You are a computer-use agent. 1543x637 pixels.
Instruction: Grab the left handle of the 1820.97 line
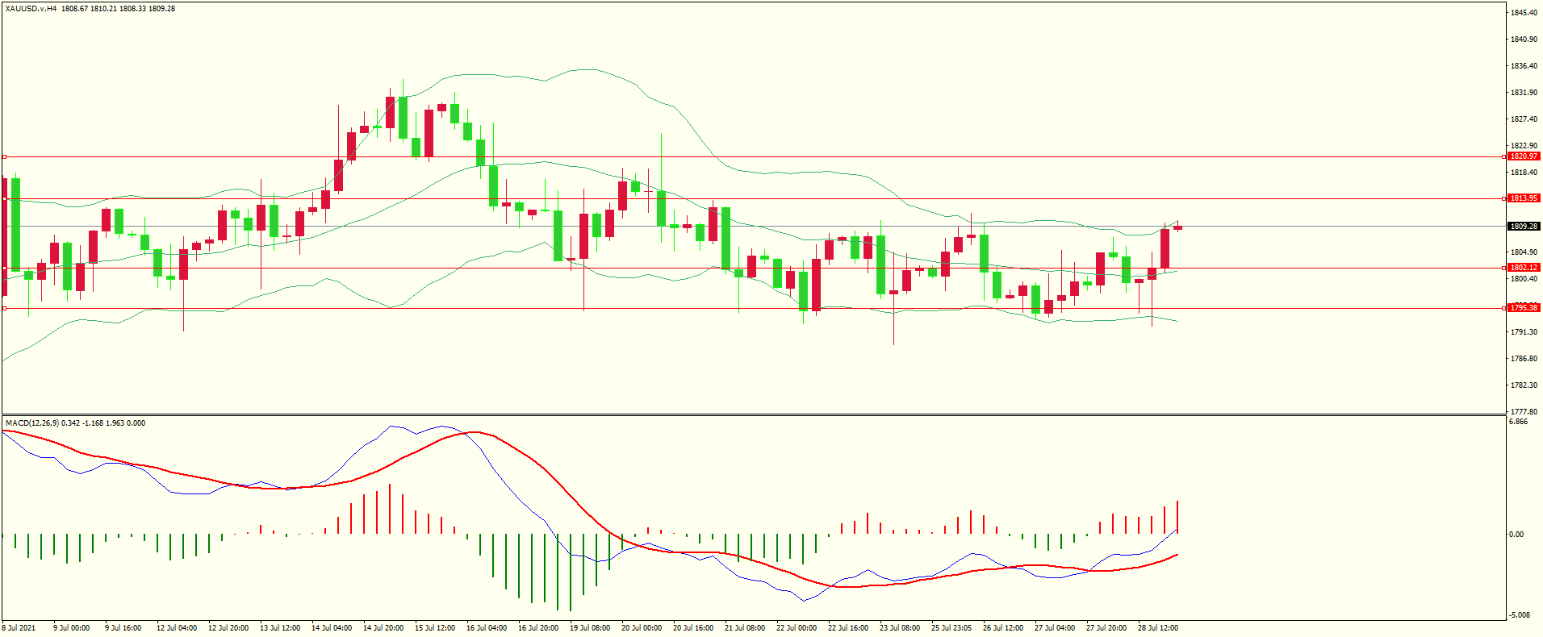pos(4,157)
